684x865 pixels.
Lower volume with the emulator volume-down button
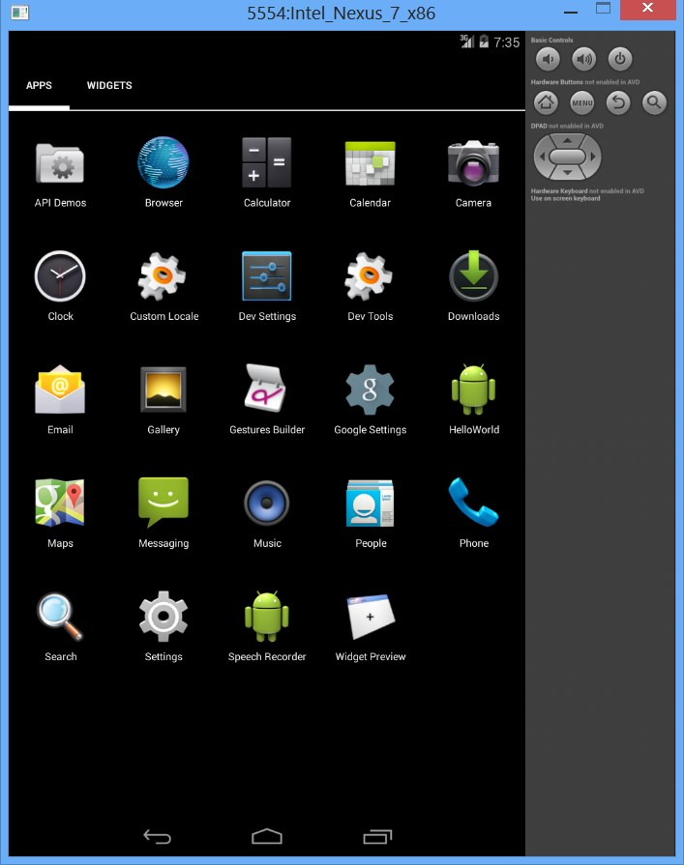pyautogui.click(x=550, y=60)
